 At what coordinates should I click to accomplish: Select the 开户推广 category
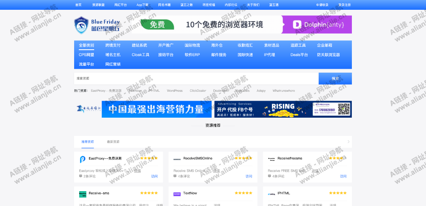pyautogui.click(x=166, y=45)
